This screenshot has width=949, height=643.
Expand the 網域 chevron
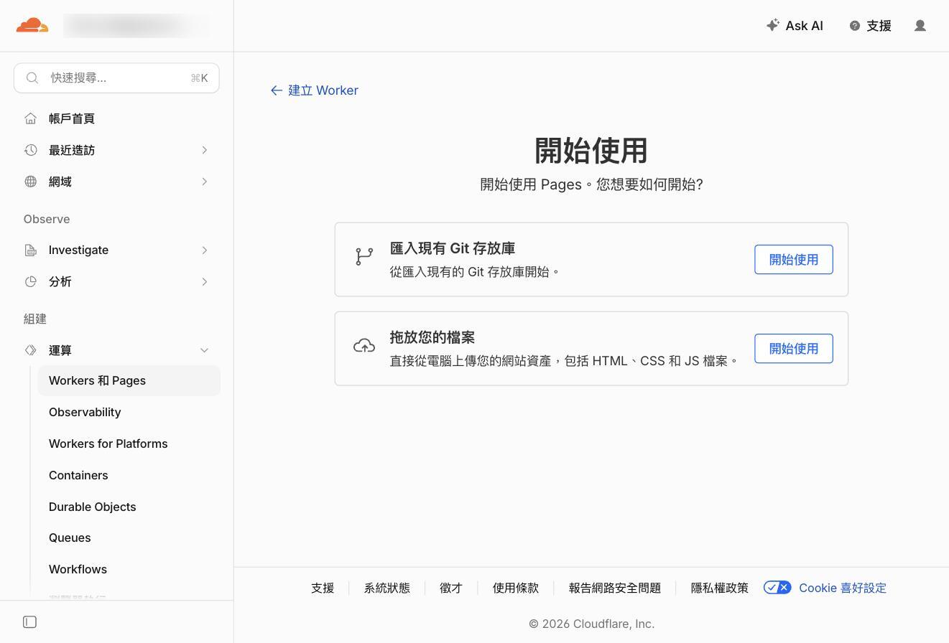click(205, 182)
